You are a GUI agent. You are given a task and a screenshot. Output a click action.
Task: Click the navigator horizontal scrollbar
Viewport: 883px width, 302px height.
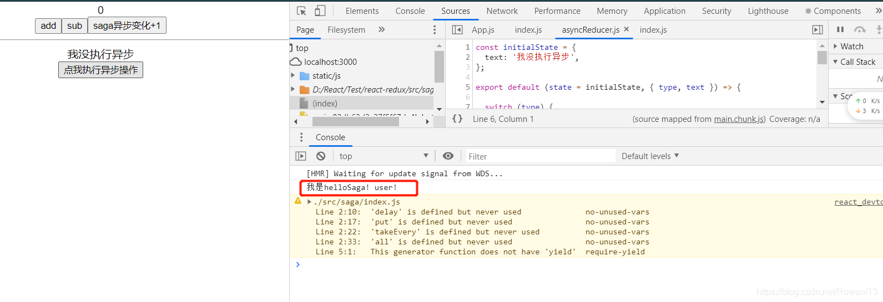[355, 121]
